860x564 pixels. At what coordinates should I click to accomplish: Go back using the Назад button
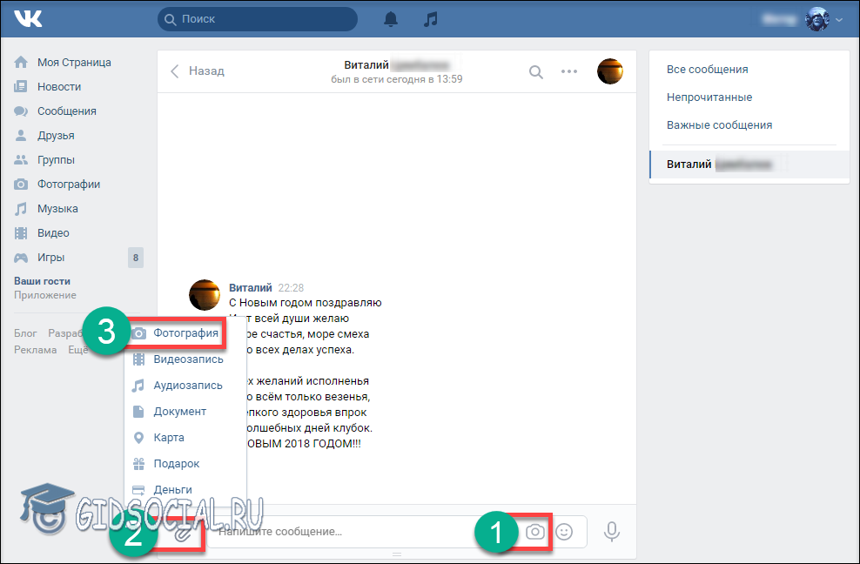pos(198,71)
